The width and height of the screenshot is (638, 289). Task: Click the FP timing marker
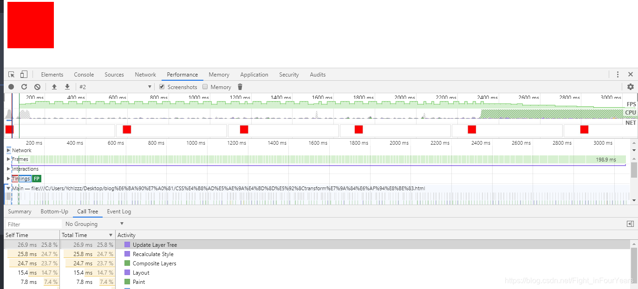(x=37, y=179)
